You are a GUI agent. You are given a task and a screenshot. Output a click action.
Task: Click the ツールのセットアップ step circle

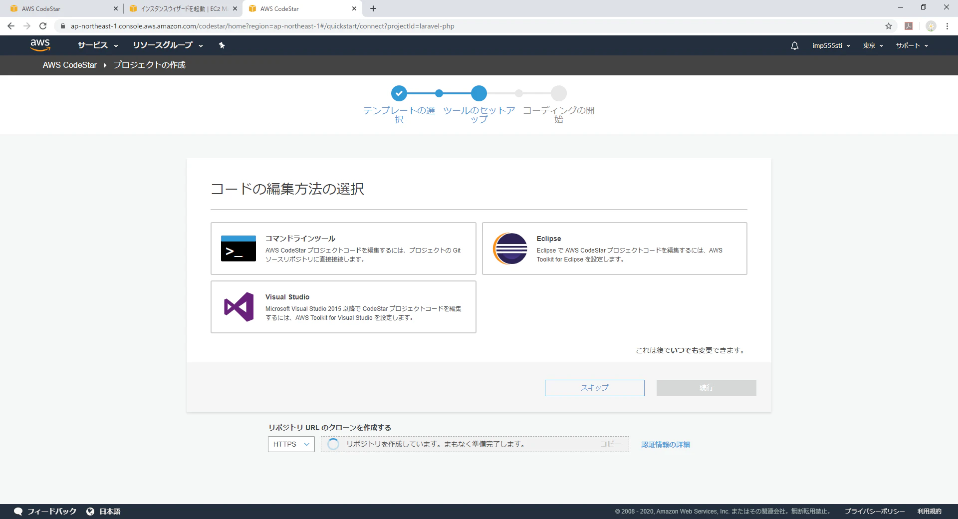coord(479,93)
